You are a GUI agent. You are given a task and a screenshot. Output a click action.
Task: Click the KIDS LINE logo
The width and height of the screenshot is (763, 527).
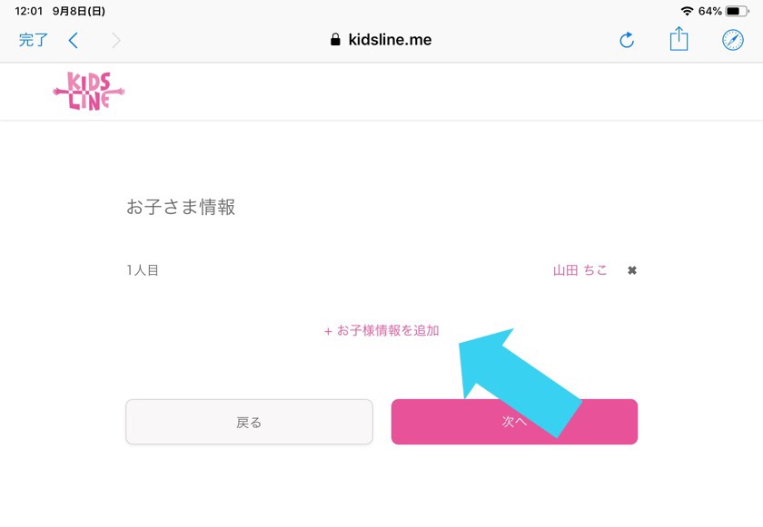click(89, 91)
